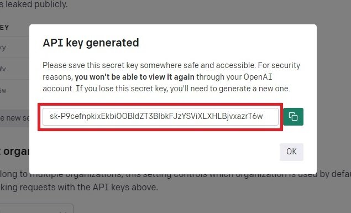Select the dimmed key row ending in yy

tap(14, 47)
